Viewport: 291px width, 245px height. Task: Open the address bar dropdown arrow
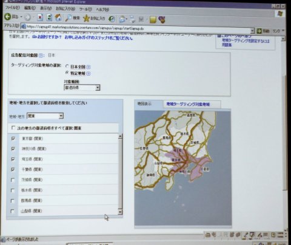tap(252, 31)
